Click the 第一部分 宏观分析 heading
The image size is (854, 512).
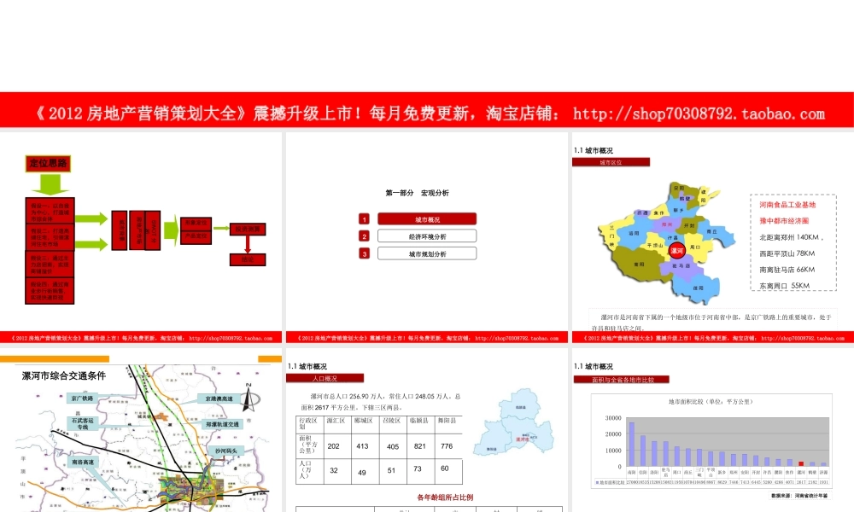click(418, 193)
